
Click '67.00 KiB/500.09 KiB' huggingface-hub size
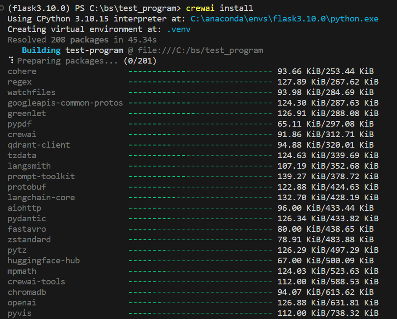coord(326,261)
